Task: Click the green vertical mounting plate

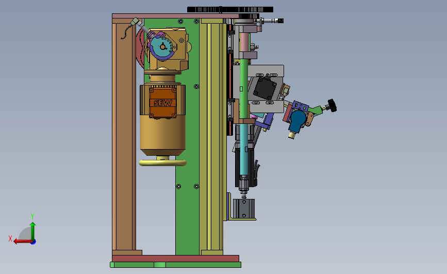Action: (187, 210)
